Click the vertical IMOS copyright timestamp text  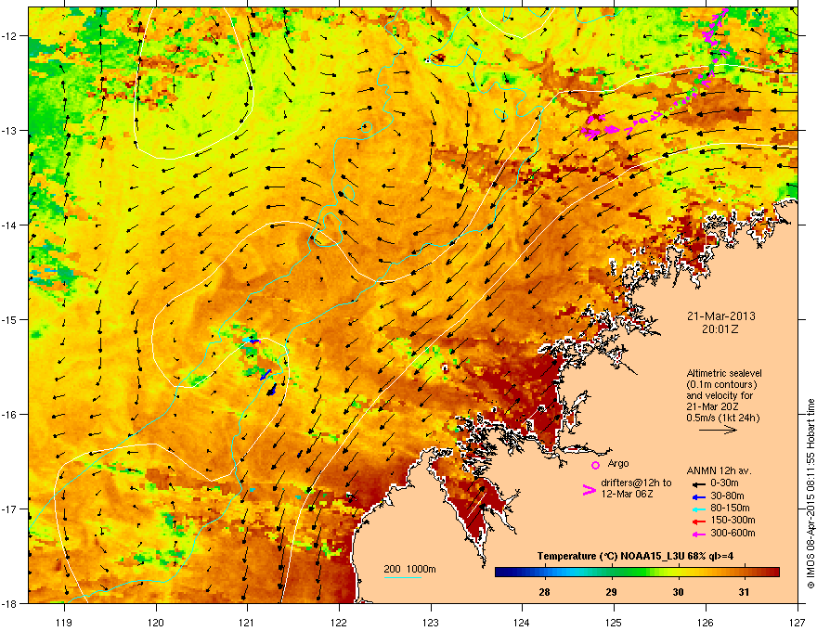pyautogui.click(x=811, y=494)
